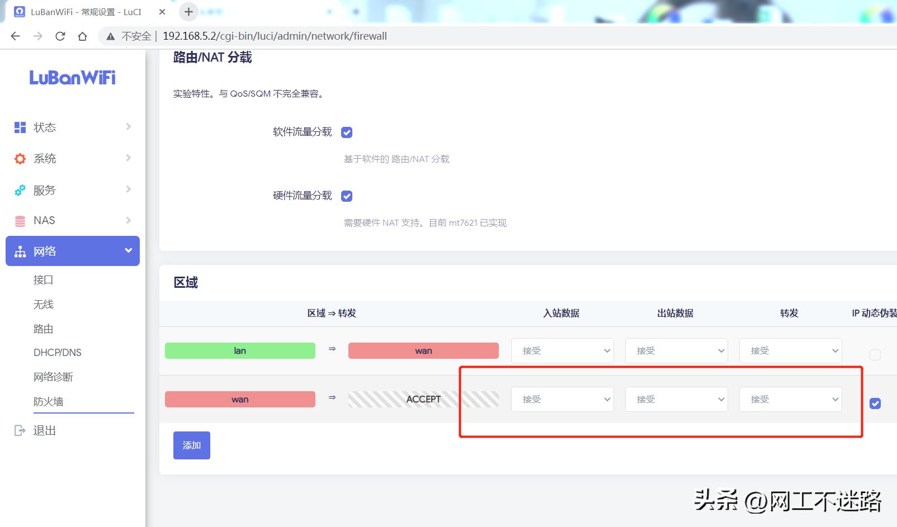The height and width of the screenshot is (527, 897).
Task: Disable IP masquerading for wan row
Action: coord(875,403)
